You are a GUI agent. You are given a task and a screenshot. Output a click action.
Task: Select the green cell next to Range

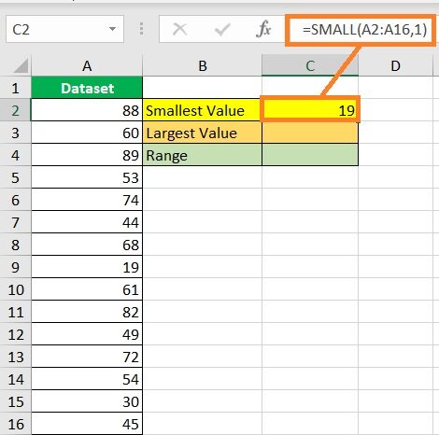click(310, 155)
